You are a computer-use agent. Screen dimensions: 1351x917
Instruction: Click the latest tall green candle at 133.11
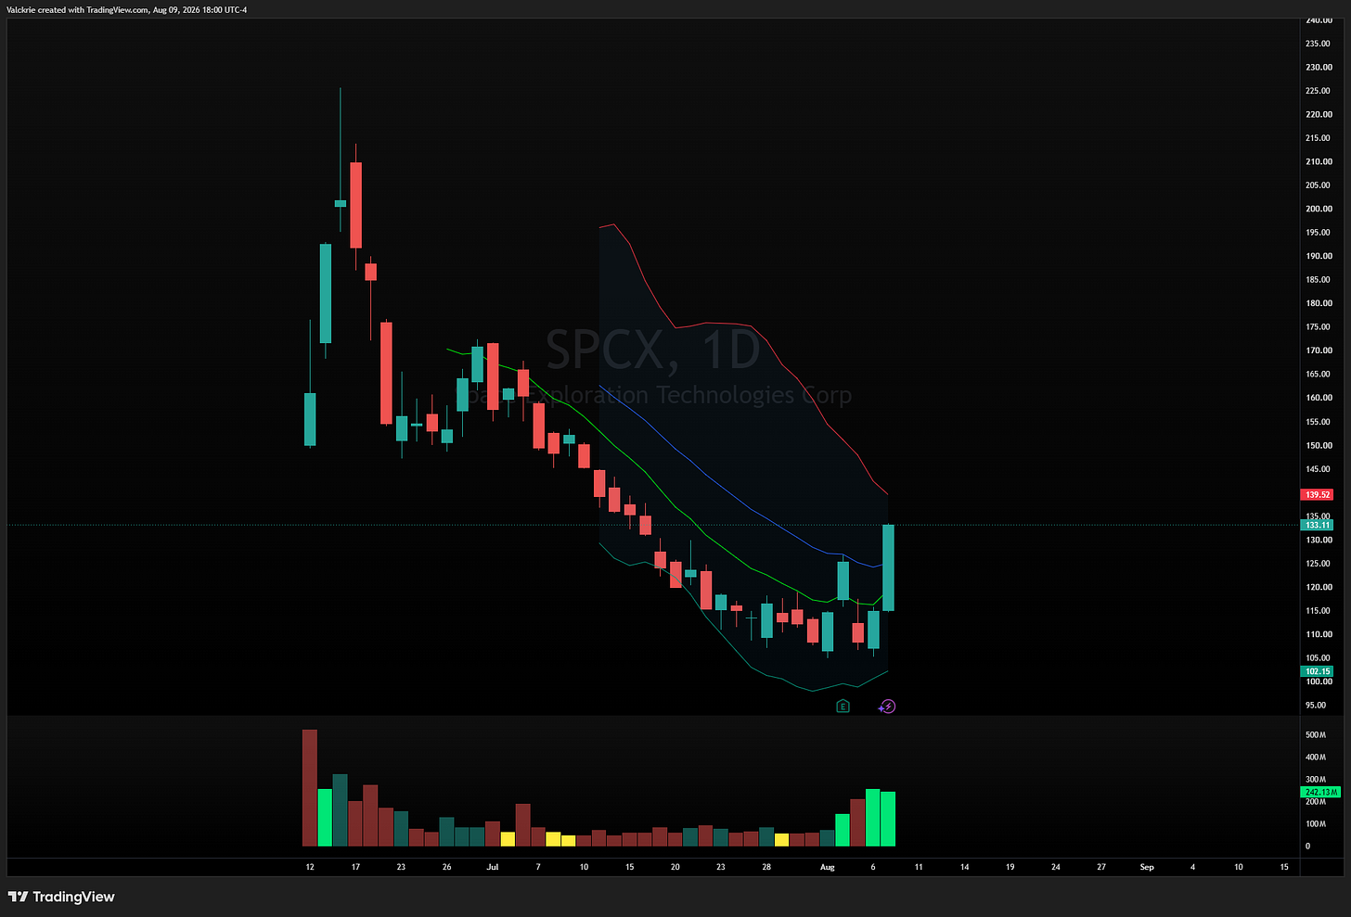(888, 567)
